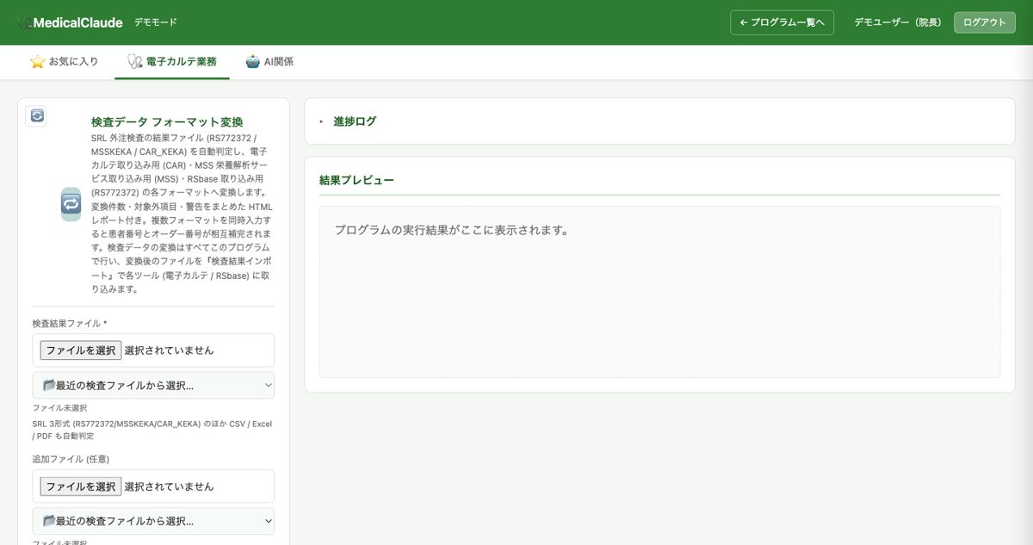This screenshot has width=1033, height=545.
Task: Open recent files dropdown under 検査結果ファイル
Action: coord(153,385)
